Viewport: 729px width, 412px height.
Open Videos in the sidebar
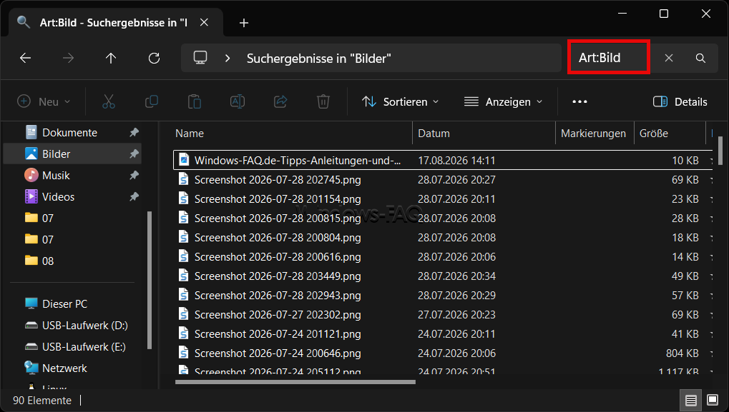[x=58, y=197]
